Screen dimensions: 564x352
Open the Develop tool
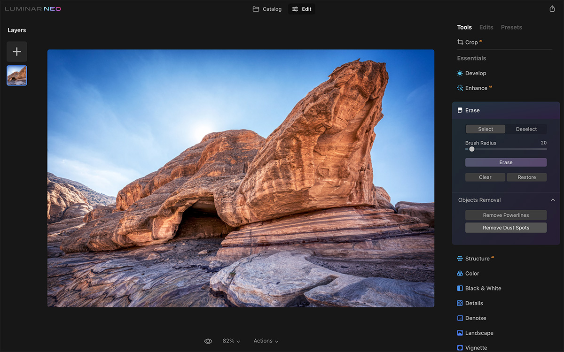coord(475,73)
